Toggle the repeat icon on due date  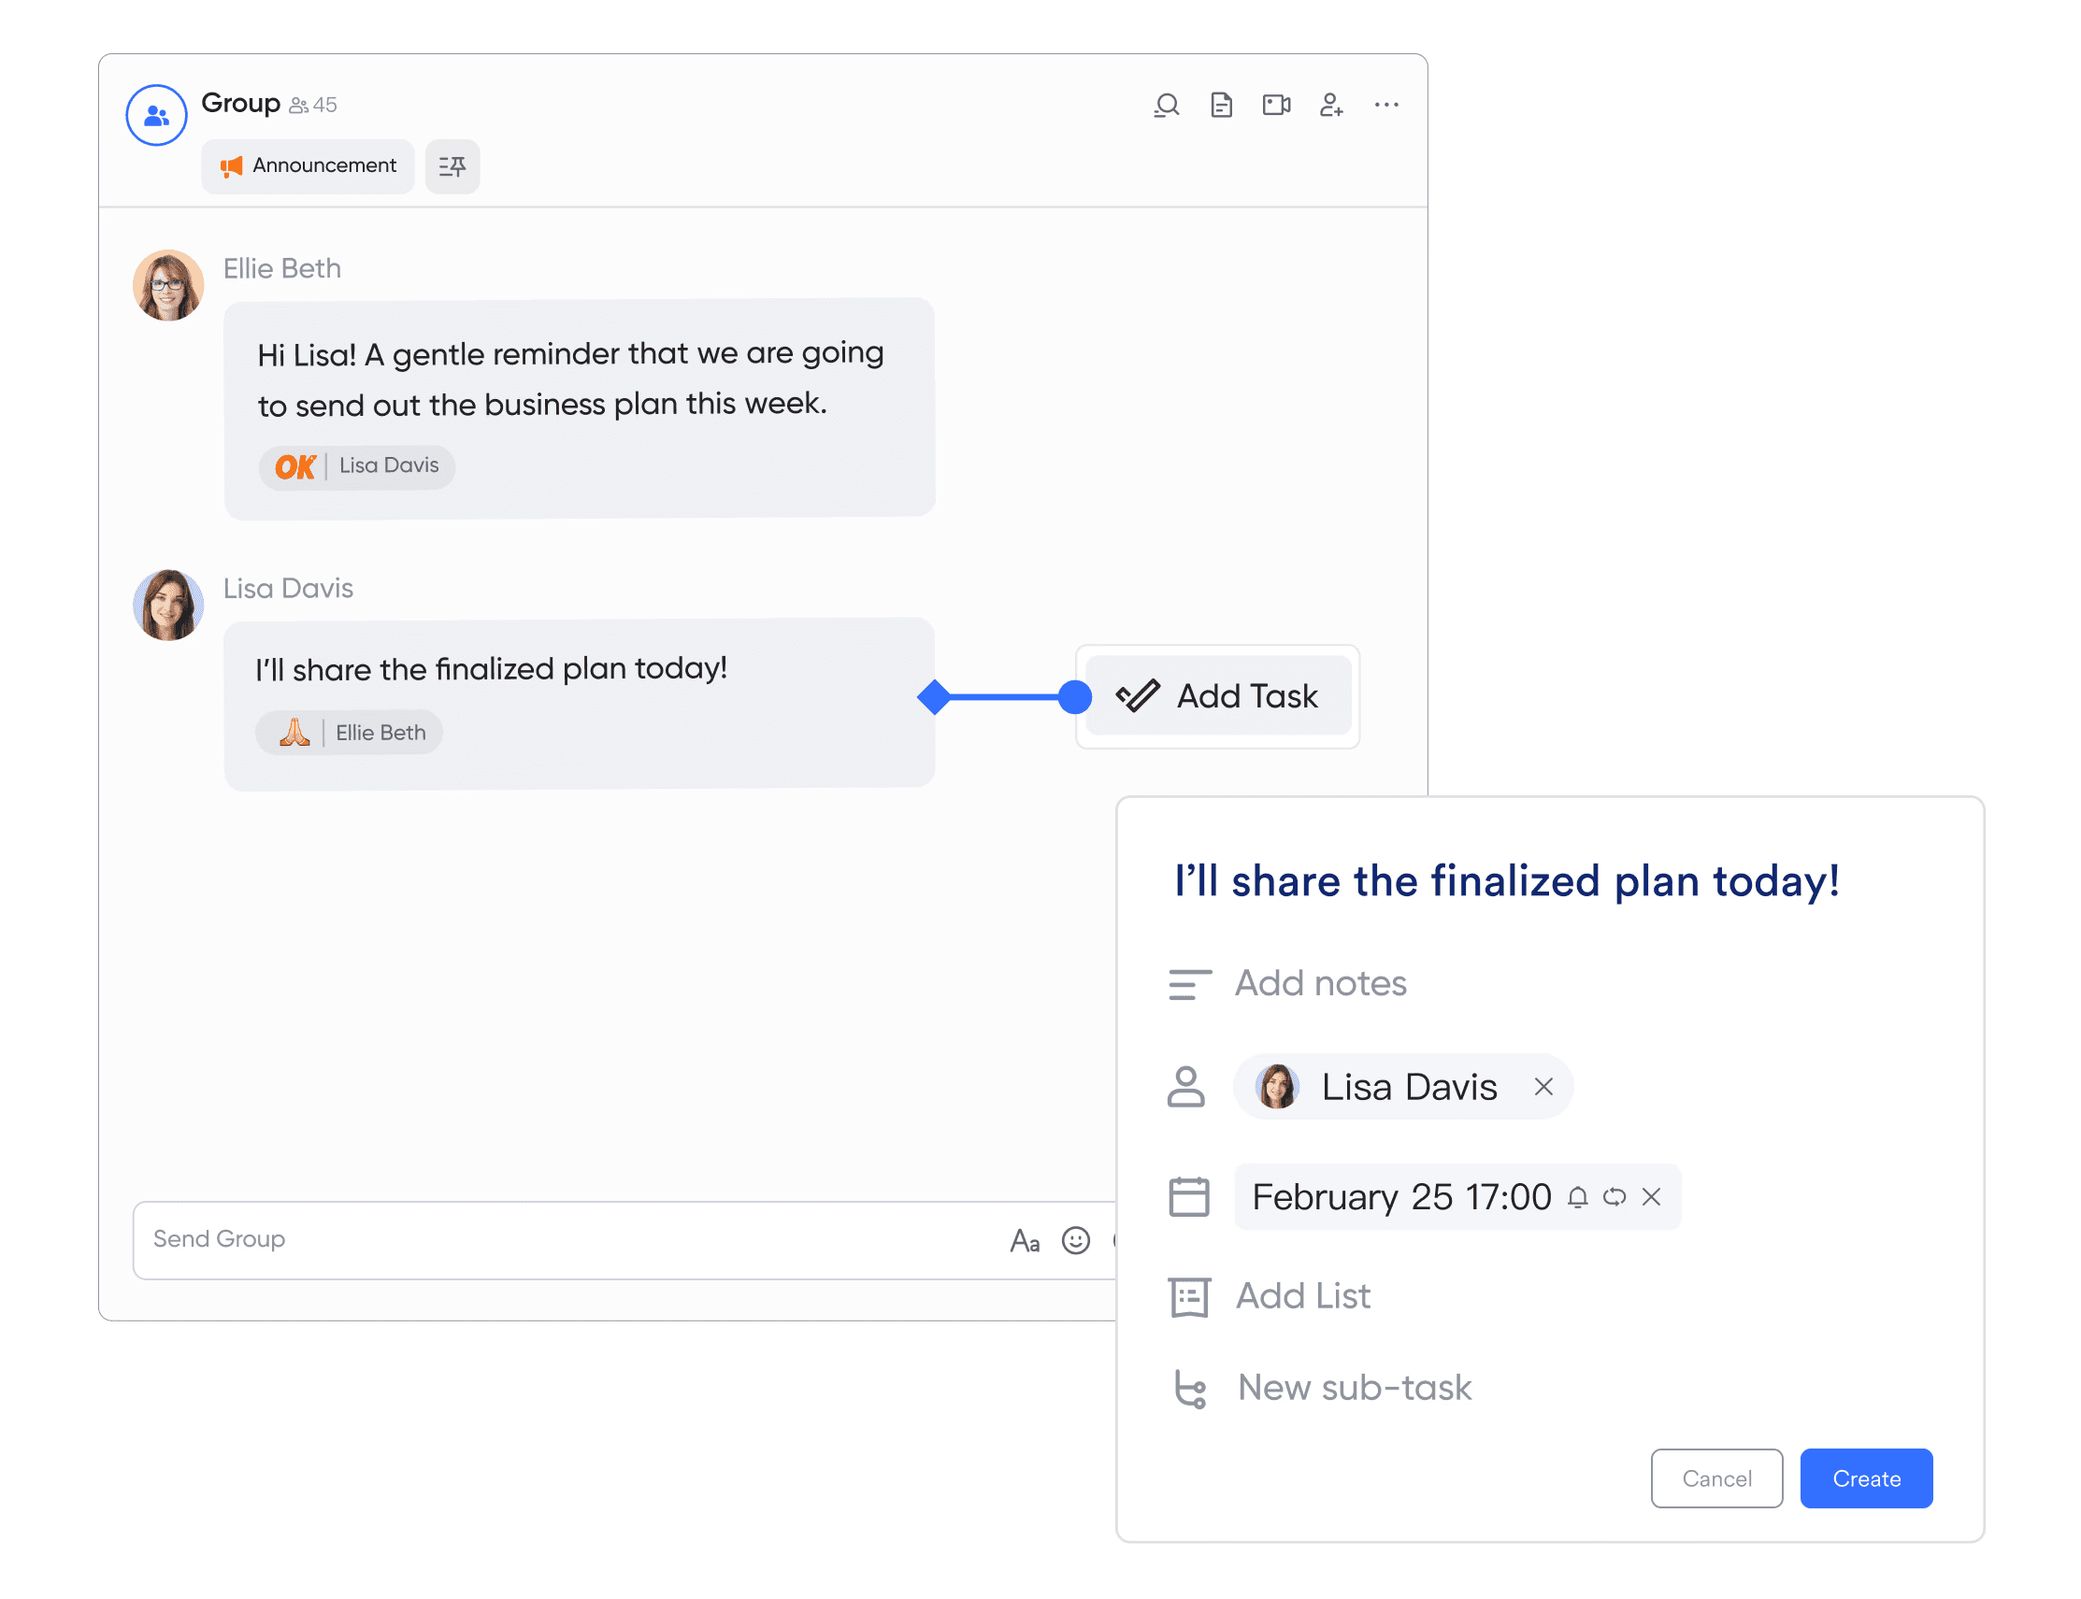pyautogui.click(x=1615, y=1196)
